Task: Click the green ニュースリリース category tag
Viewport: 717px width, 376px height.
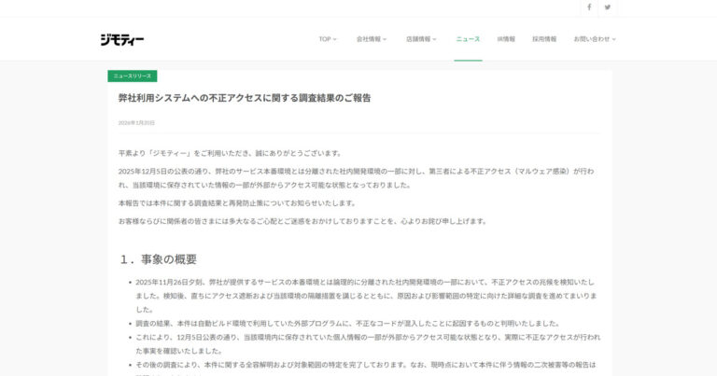Action: (x=132, y=76)
